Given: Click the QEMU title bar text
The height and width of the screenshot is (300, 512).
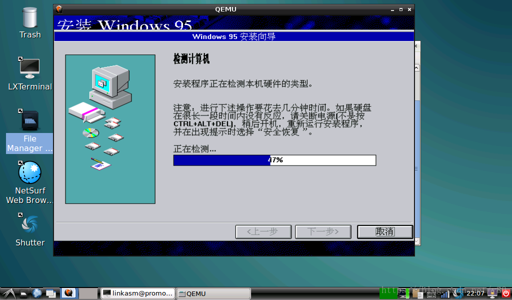Looking at the screenshot, I should [225, 9].
